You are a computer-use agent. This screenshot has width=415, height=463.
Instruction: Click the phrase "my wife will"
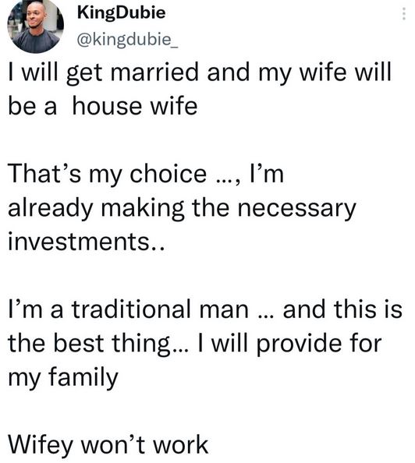point(325,73)
